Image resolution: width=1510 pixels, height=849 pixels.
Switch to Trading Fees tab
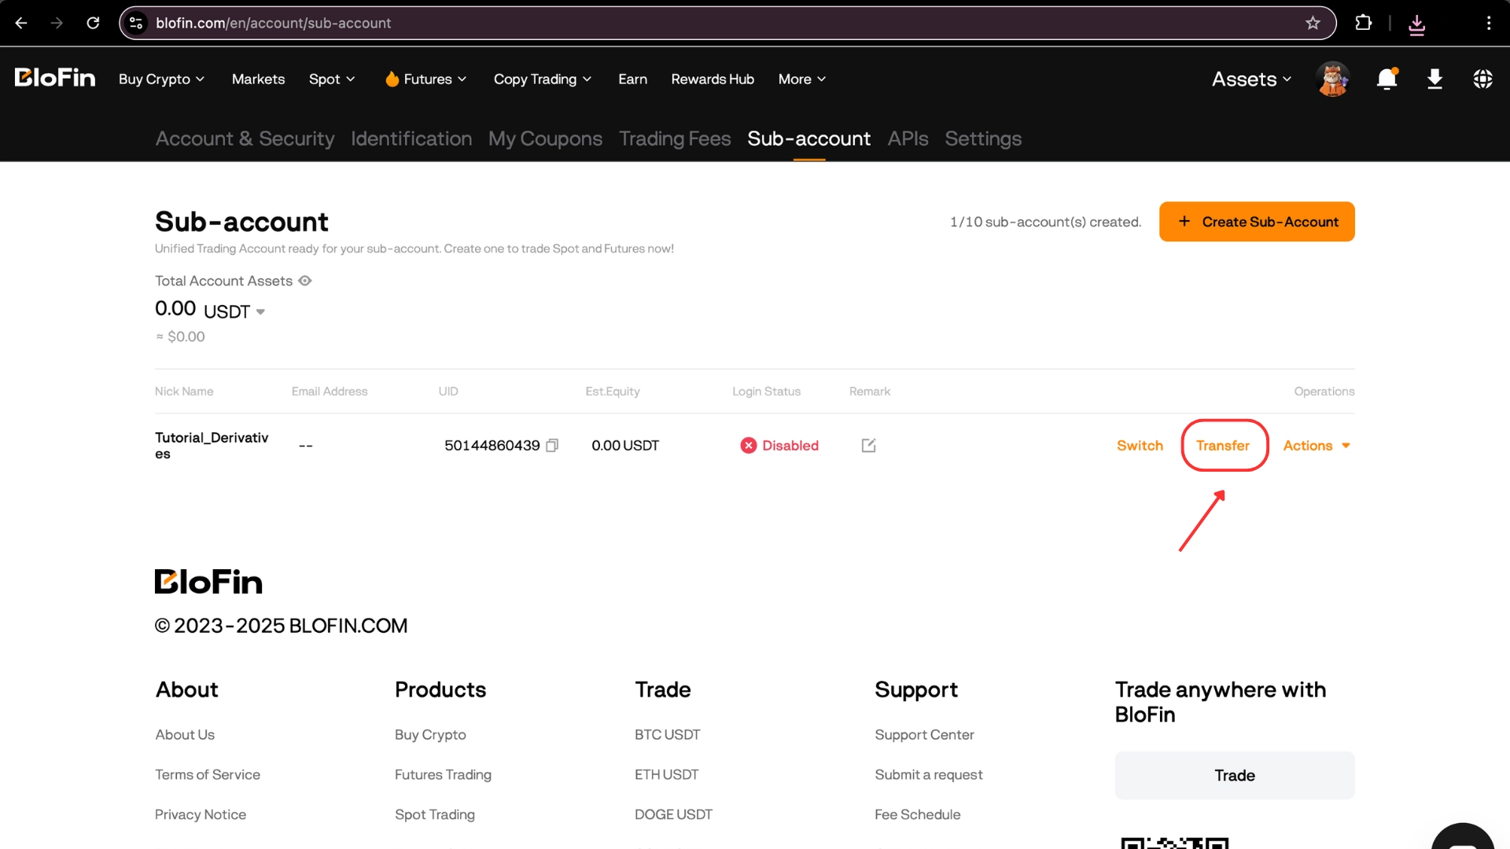click(675, 138)
